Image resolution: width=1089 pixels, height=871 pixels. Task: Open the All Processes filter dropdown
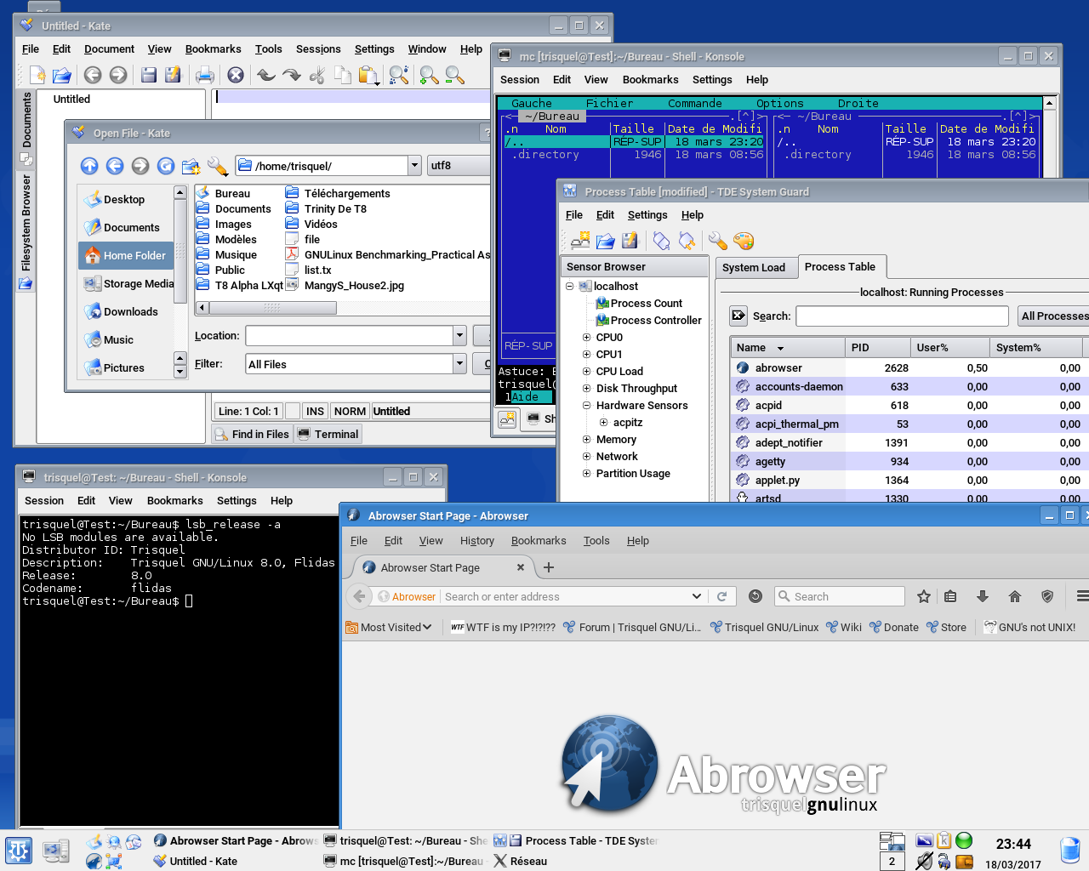coord(1054,316)
